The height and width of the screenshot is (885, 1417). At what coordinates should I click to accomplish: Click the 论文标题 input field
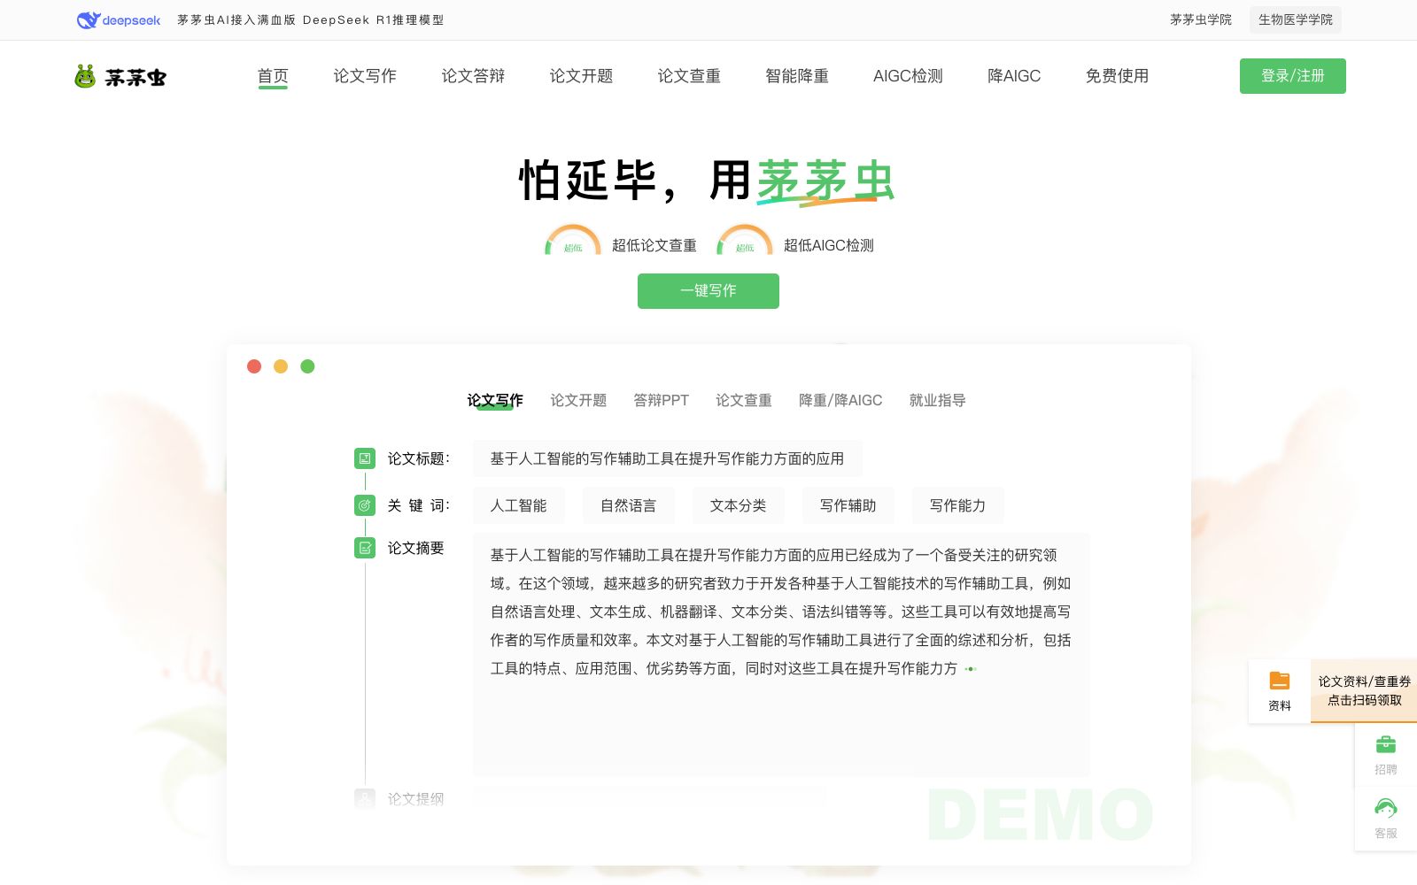pyautogui.click(x=668, y=458)
